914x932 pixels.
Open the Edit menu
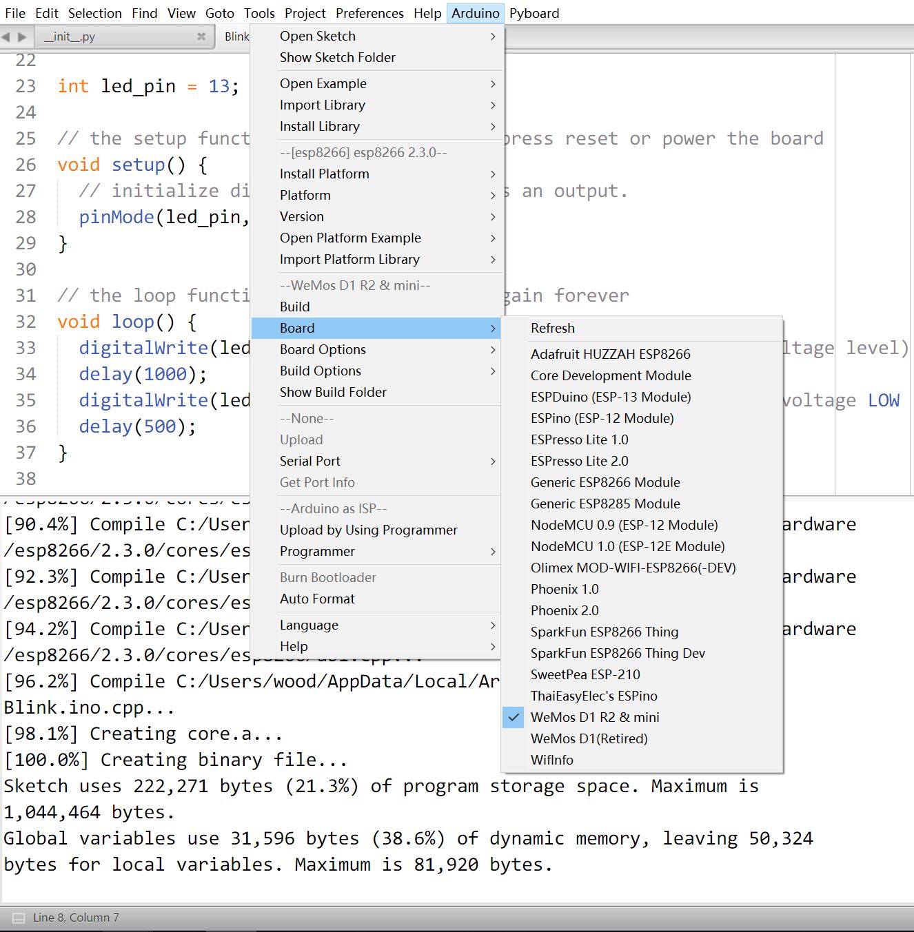tap(47, 13)
